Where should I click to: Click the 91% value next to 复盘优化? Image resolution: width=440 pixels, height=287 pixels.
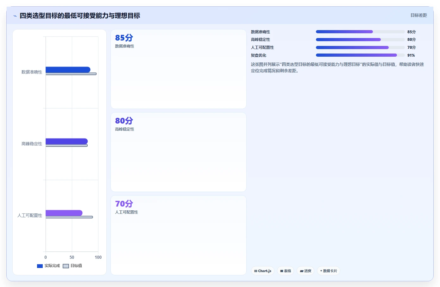pos(411,55)
